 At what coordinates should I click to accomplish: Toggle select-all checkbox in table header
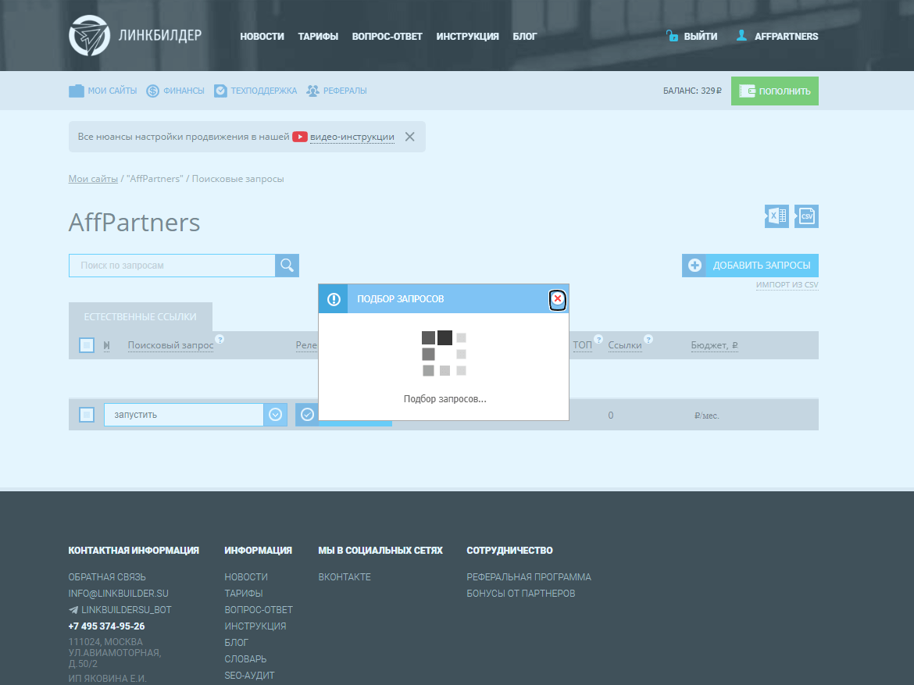coord(87,345)
